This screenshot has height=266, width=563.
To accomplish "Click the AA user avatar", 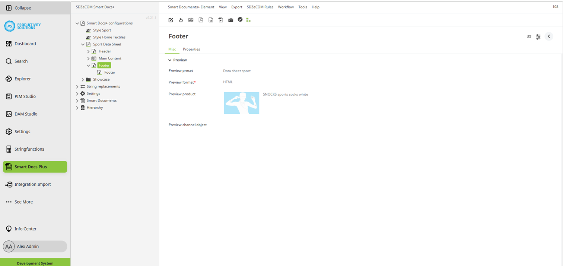I will [9, 246].
